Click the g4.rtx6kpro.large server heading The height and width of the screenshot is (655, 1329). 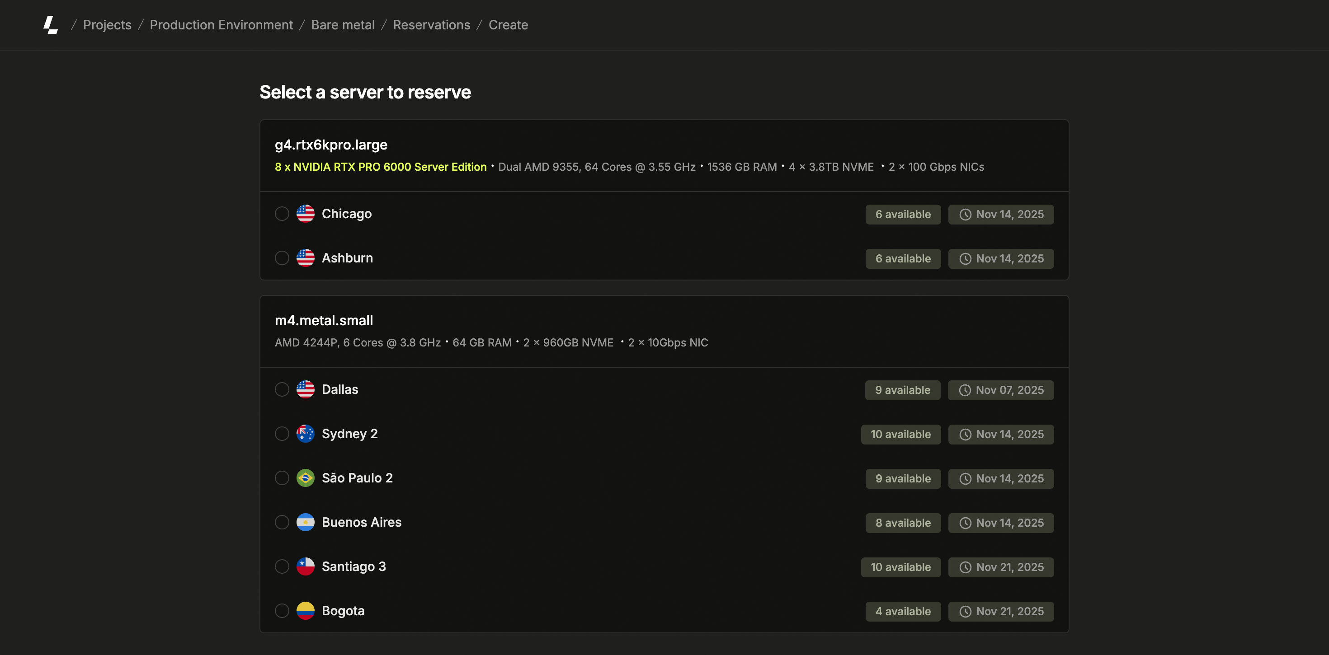pyautogui.click(x=331, y=145)
